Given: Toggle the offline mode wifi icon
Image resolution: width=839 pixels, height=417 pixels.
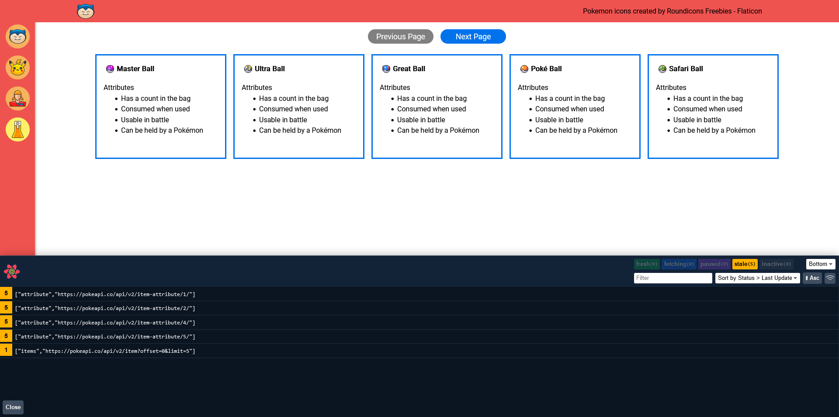Looking at the screenshot, I should tap(830, 278).
